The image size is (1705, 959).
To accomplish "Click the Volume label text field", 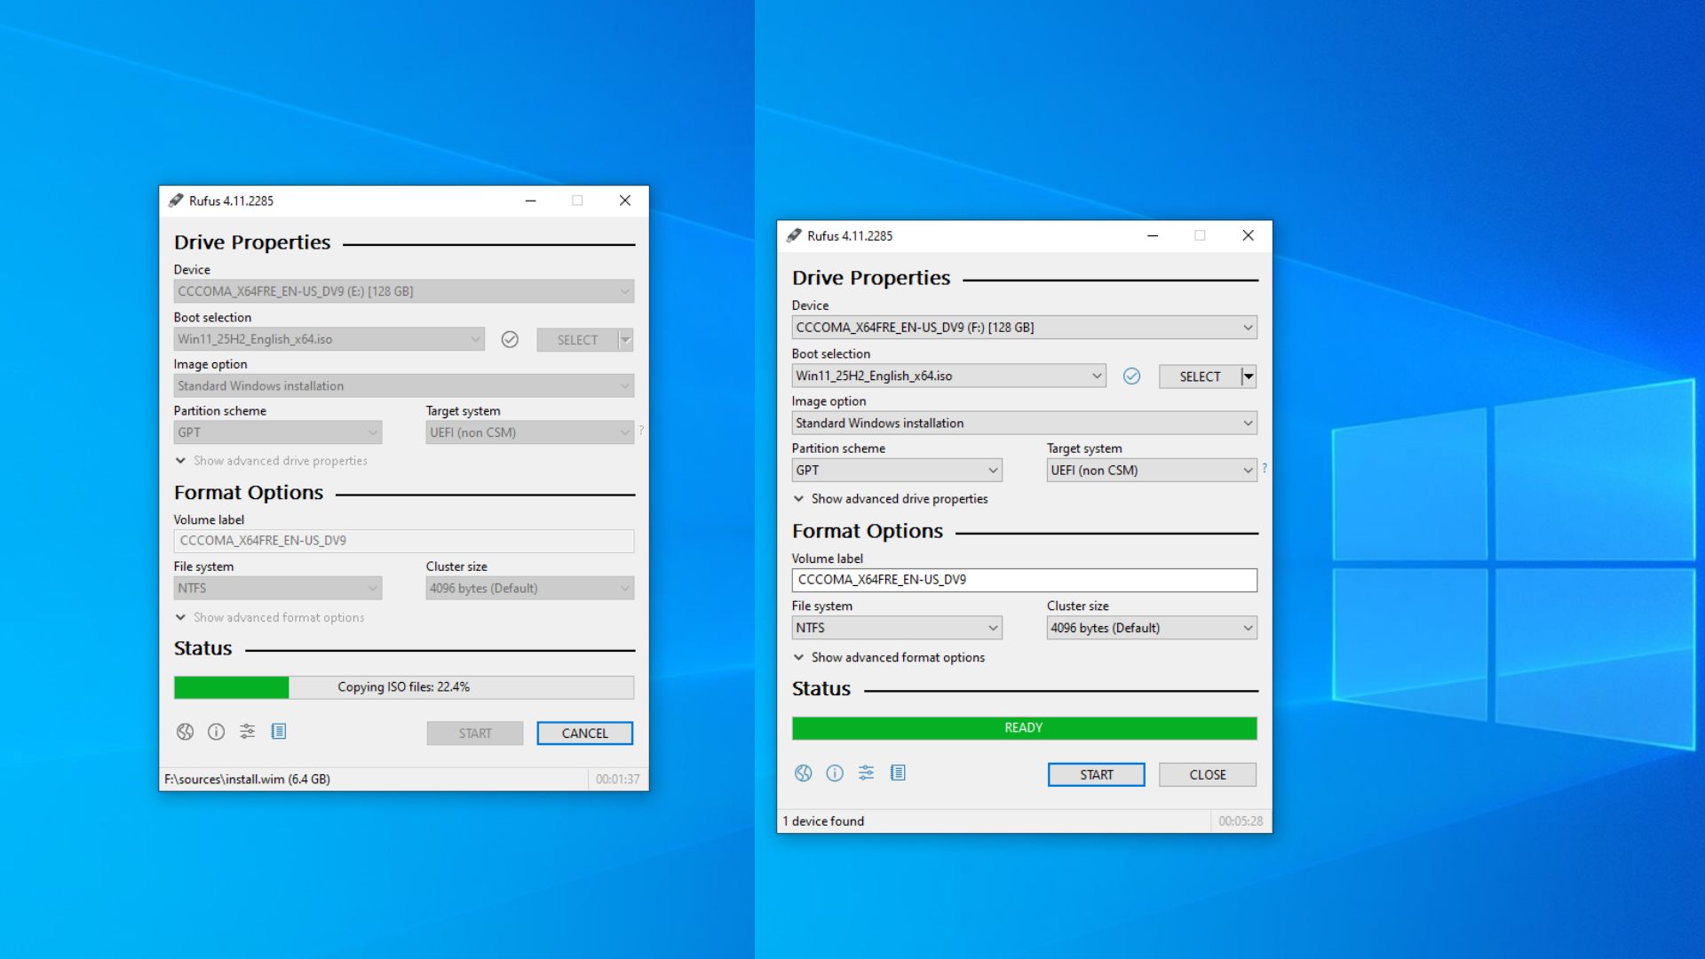I will click(1024, 580).
